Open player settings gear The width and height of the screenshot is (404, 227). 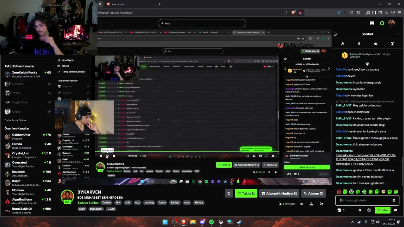click(273, 156)
